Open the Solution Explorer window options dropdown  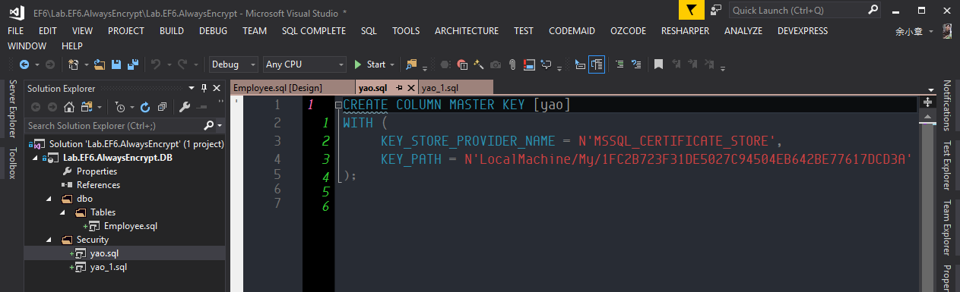tap(192, 88)
